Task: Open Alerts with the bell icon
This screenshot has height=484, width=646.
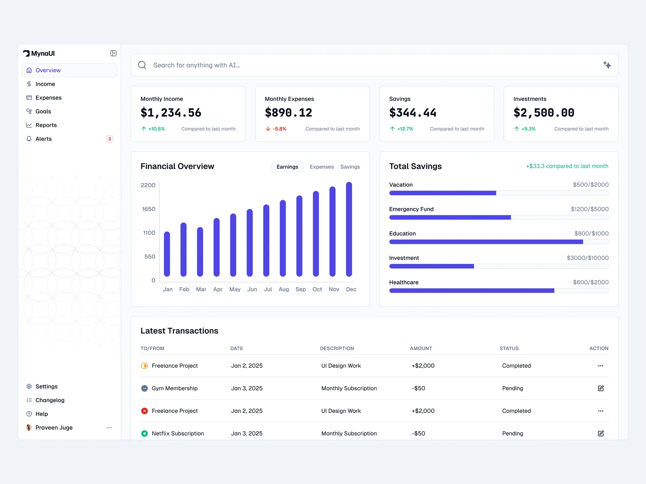Action: [x=29, y=139]
